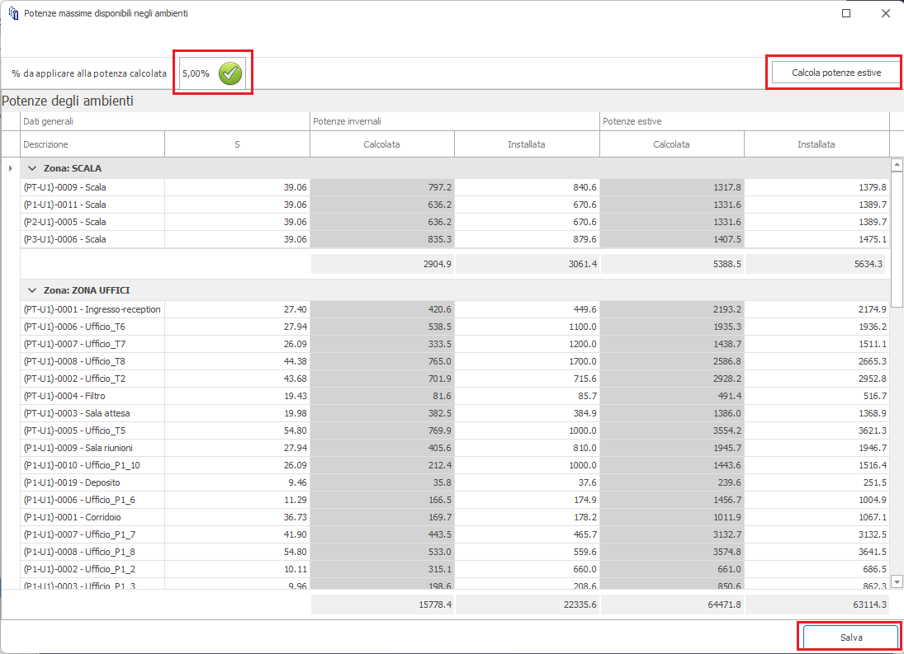Click scrollbar down arrow in the table
Viewport: 904px width, 654px height.
(897, 582)
